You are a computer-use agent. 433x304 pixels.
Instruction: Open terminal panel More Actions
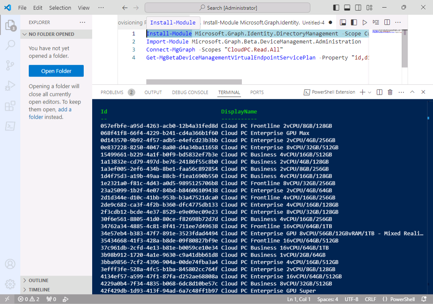[401, 92]
